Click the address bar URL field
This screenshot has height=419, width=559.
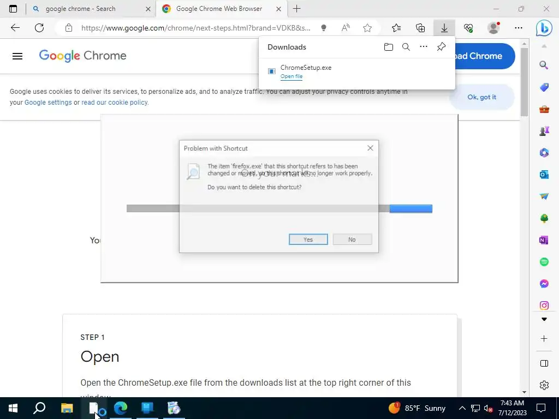(196, 28)
